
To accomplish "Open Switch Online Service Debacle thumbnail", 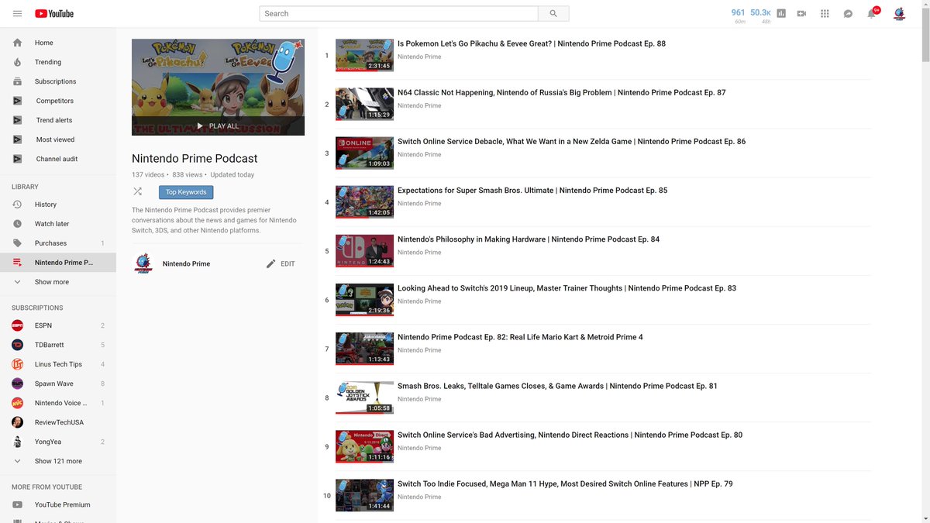I will point(364,153).
